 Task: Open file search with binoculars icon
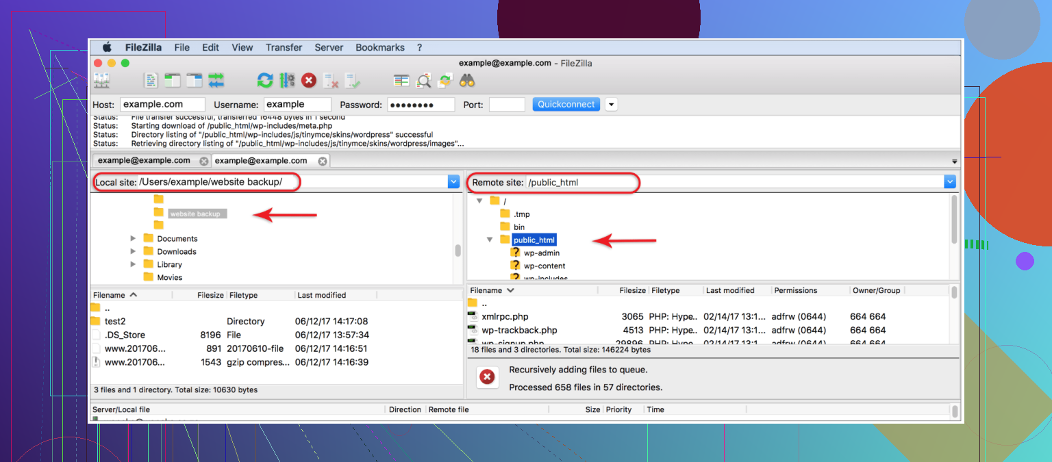(x=468, y=81)
